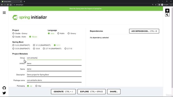Select Jar packaging
Screen dimensions: 173x97
pyautogui.click(x=29, y=86)
